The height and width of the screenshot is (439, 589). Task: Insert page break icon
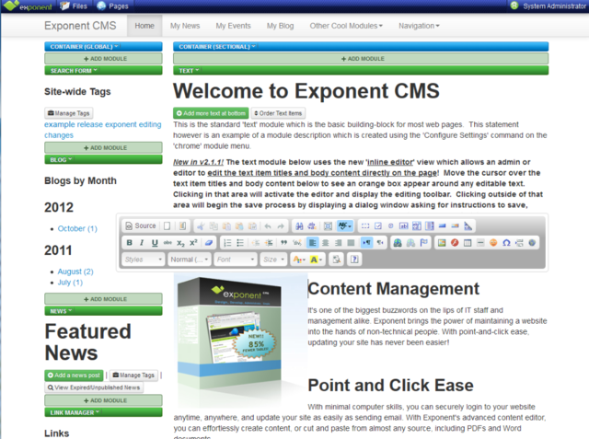pos(519,243)
